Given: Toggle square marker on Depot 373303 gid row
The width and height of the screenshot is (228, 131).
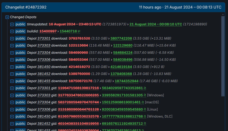Looking at the screenshot, I should point(12,95).
